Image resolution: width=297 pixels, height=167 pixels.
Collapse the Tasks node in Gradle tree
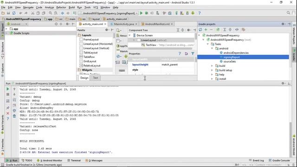point(207,44)
